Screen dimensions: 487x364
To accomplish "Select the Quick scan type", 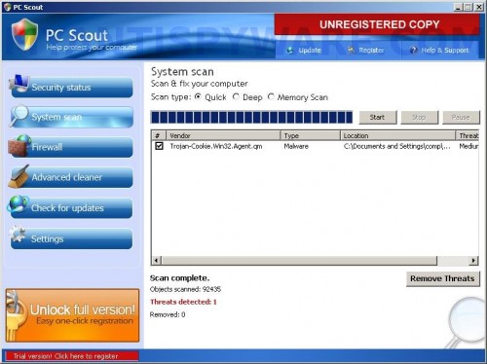I will [198, 96].
